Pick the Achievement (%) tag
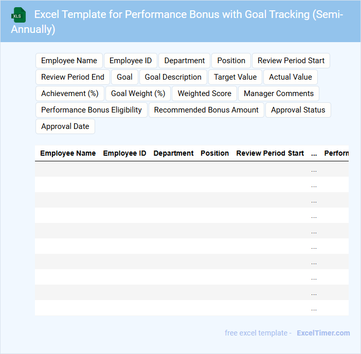The image size is (361, 354). (70, 94)
